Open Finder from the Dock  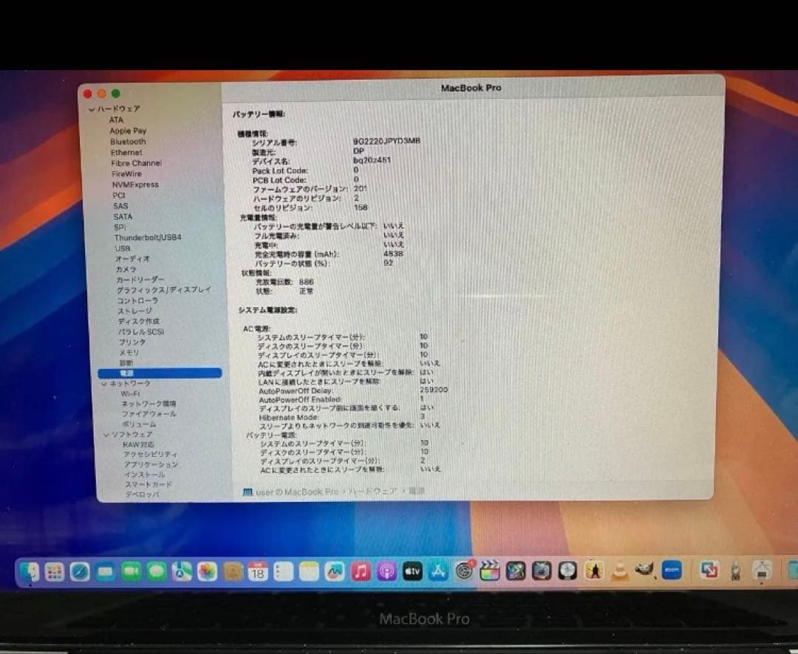click(31, 571)
